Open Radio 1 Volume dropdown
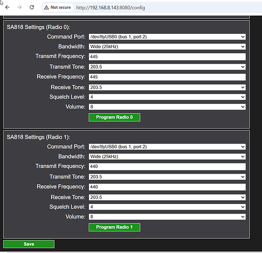This screenshot has height=253, width=262. [167, 217]
